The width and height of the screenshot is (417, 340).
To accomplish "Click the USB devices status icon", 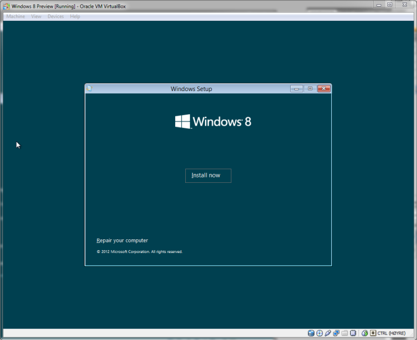I will [328, 333].
